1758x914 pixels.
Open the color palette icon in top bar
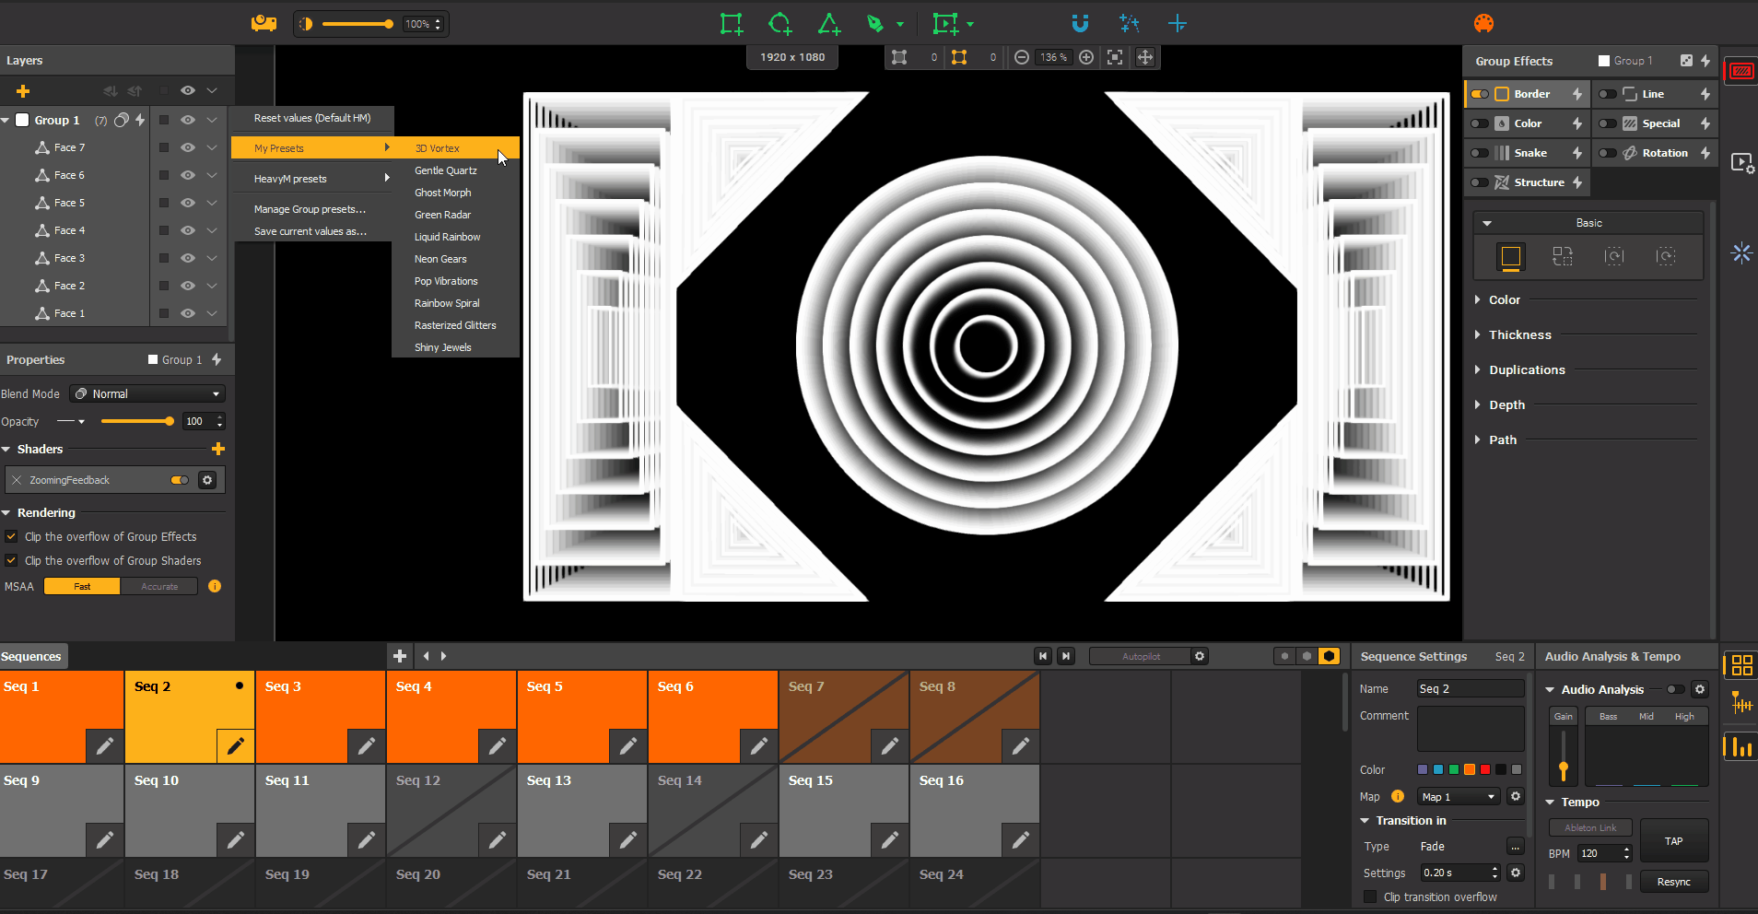tap(1483, 24)
